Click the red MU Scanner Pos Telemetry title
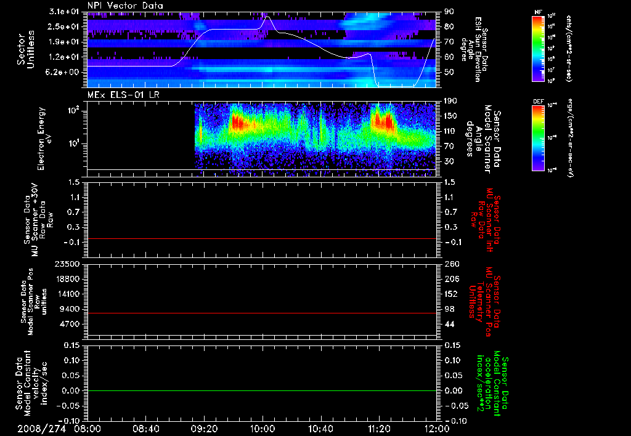This screenshot has height=436, width=631. tap(484, 302)
